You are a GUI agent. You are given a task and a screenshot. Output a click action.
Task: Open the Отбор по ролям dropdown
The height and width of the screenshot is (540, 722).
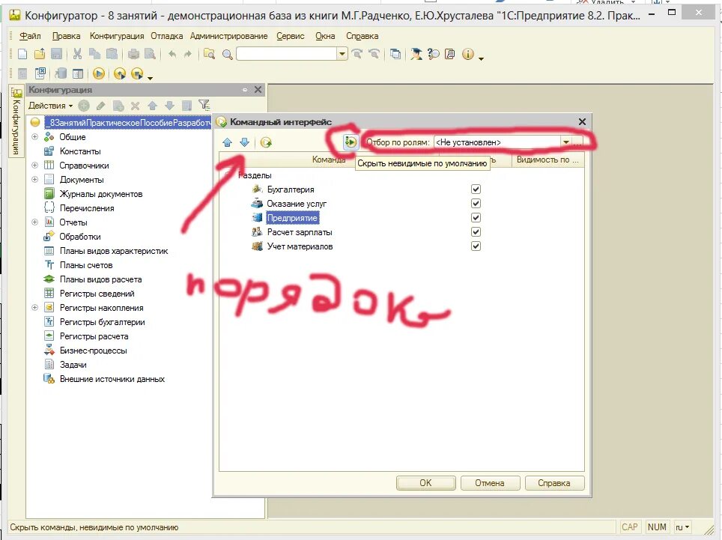pos(566,142)
